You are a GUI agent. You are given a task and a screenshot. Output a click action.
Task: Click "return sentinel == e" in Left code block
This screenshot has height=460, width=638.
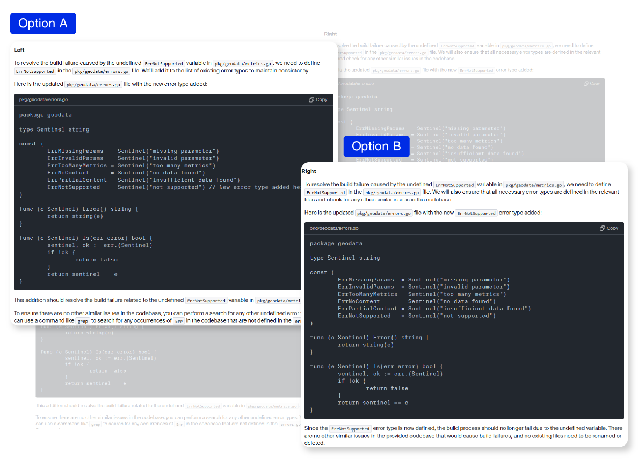(82, 274)
